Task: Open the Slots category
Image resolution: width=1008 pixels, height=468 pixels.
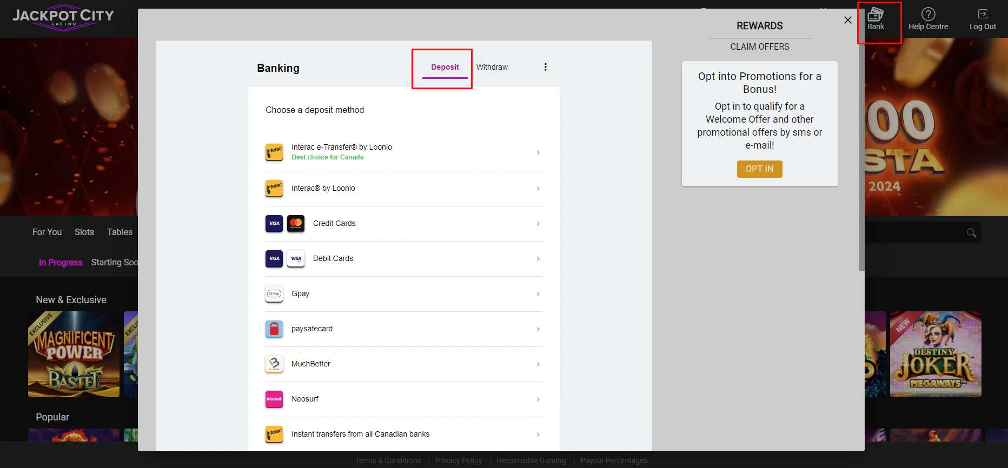Action: (84, 232)
